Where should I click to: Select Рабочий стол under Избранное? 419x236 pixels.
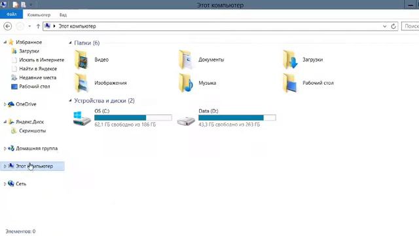pyautogui.click(x=35, y=87)
